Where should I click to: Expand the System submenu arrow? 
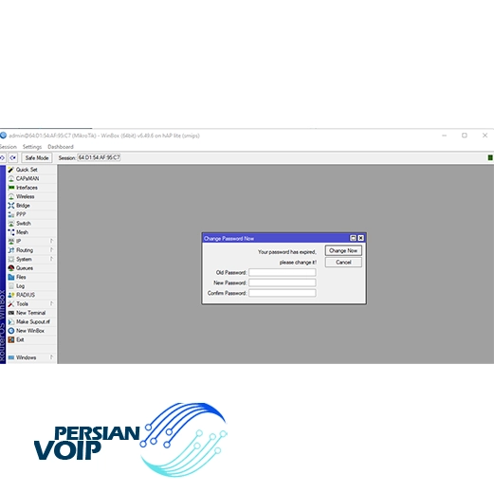pos(51,259)
